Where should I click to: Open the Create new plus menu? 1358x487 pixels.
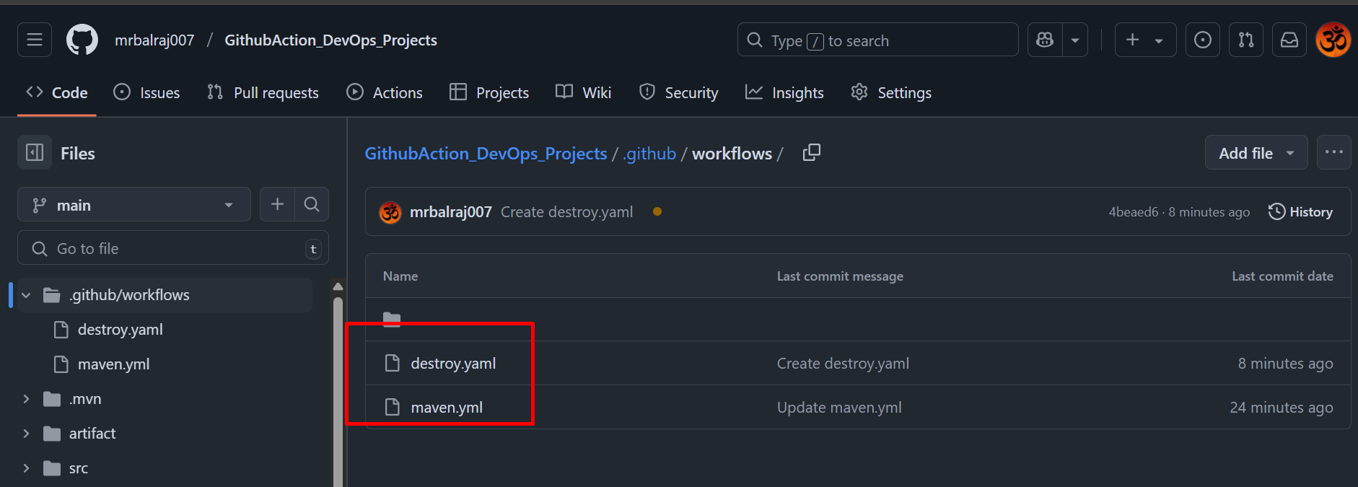(x=1145, y=40)
